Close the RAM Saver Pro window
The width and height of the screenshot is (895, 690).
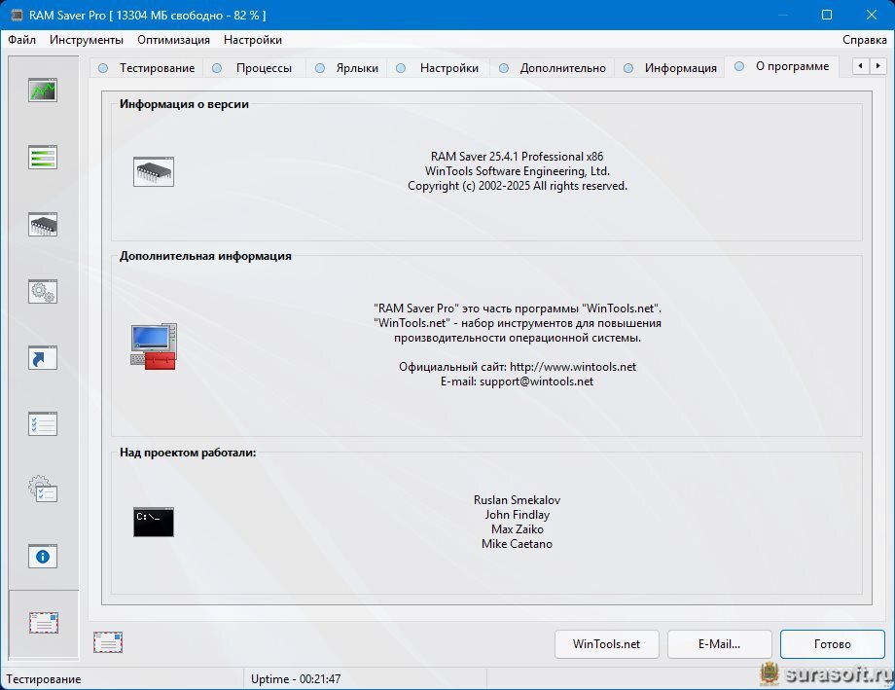[x=871, y=15]
